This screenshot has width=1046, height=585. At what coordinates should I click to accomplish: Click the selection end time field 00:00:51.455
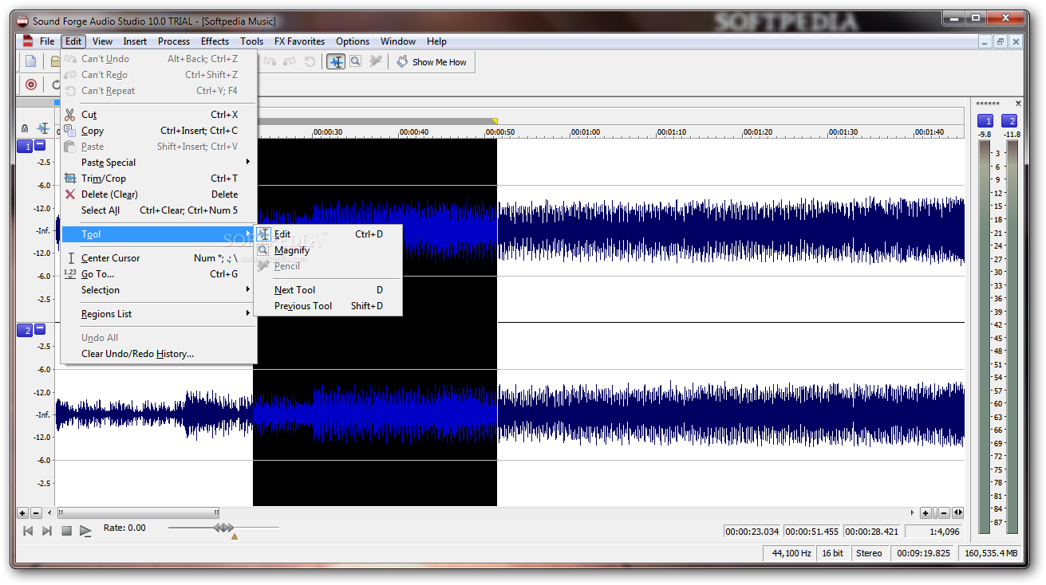point(812,532)
